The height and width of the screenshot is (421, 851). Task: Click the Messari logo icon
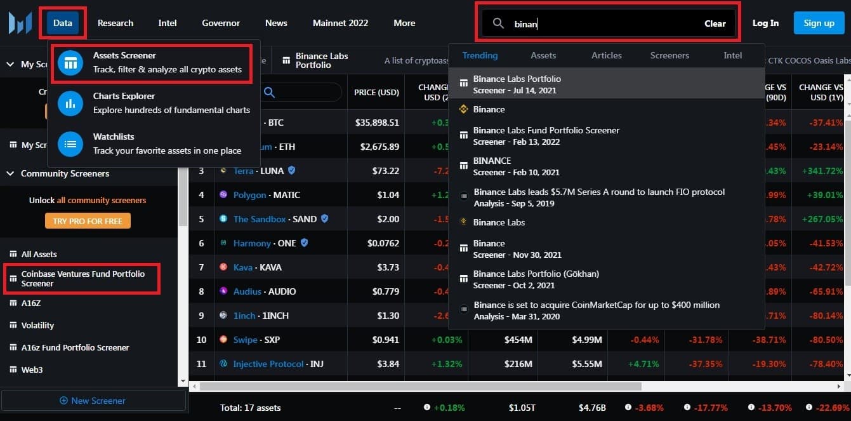(20, 23)
